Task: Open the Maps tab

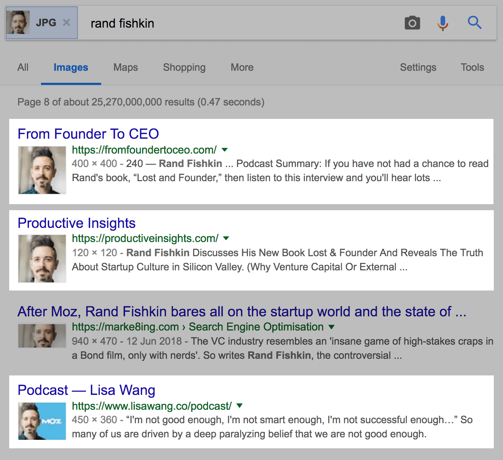Action: pos(126,67)
